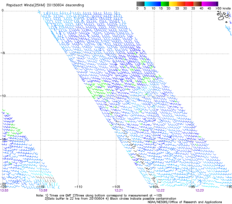Click the chart title 'Rapidsact Winds(25KM) 20150604 descending'

pyautogui.click(x=45, y=5)
